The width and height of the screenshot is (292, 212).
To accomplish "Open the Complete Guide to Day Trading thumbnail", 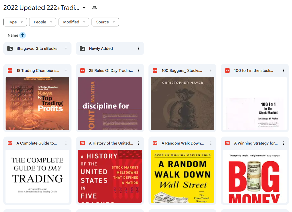I will tap(37, 176).
